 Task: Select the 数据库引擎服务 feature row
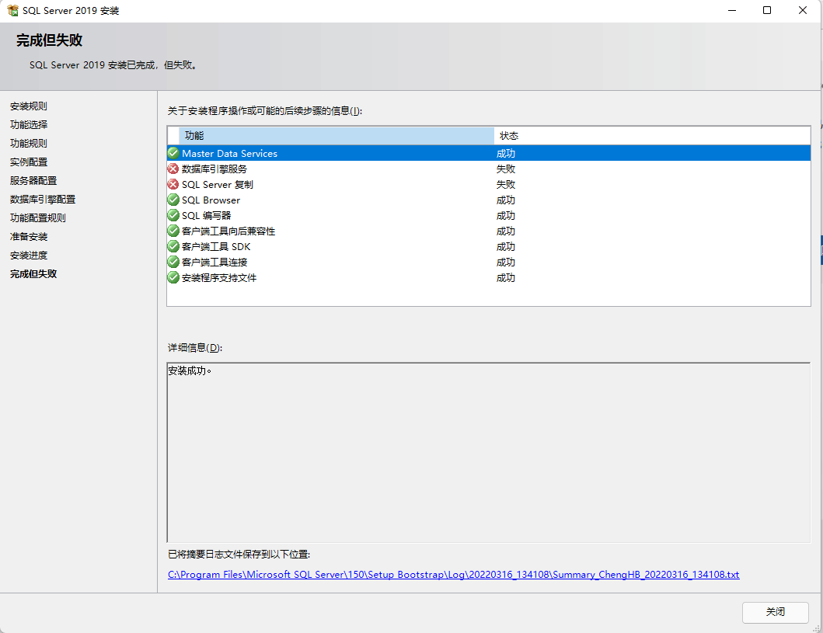tap(489, 169)
